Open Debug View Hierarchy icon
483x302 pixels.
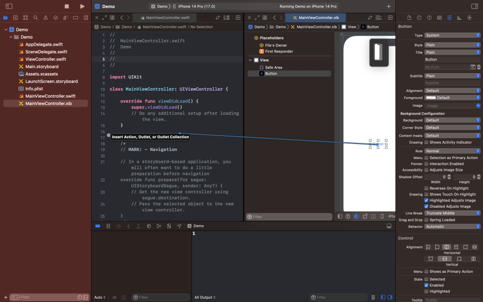point(149,226)
